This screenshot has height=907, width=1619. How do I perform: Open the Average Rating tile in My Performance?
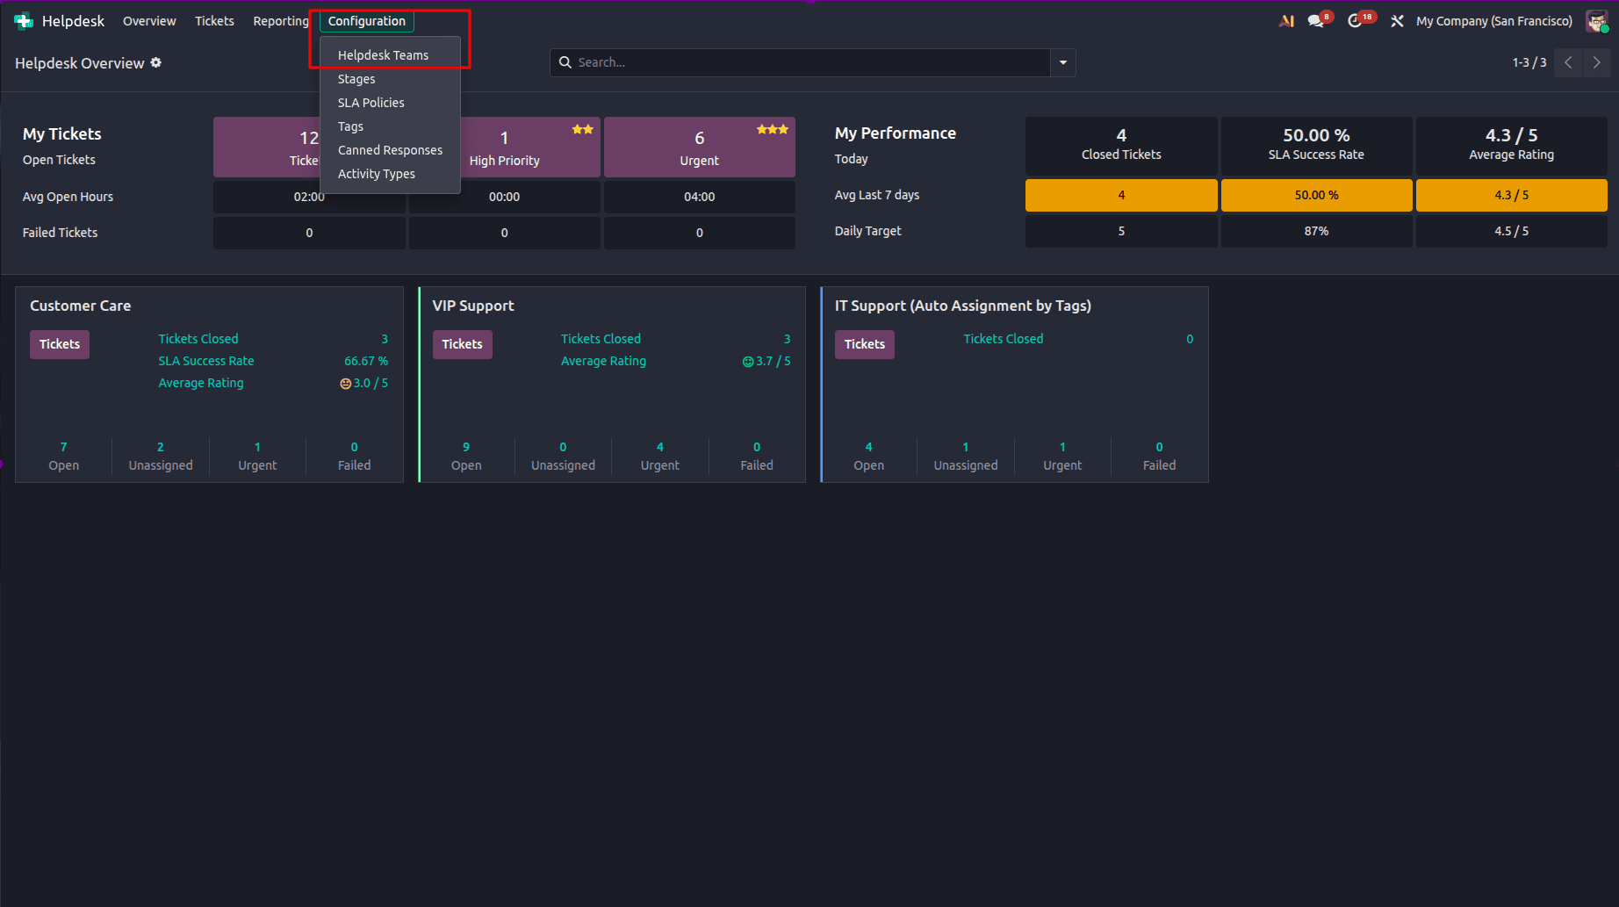point(1512,144)
